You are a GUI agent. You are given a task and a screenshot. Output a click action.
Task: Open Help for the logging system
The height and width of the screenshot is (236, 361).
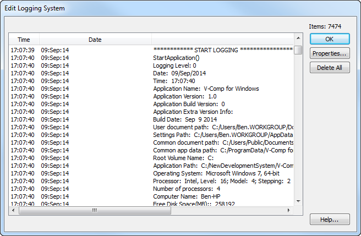329,219
